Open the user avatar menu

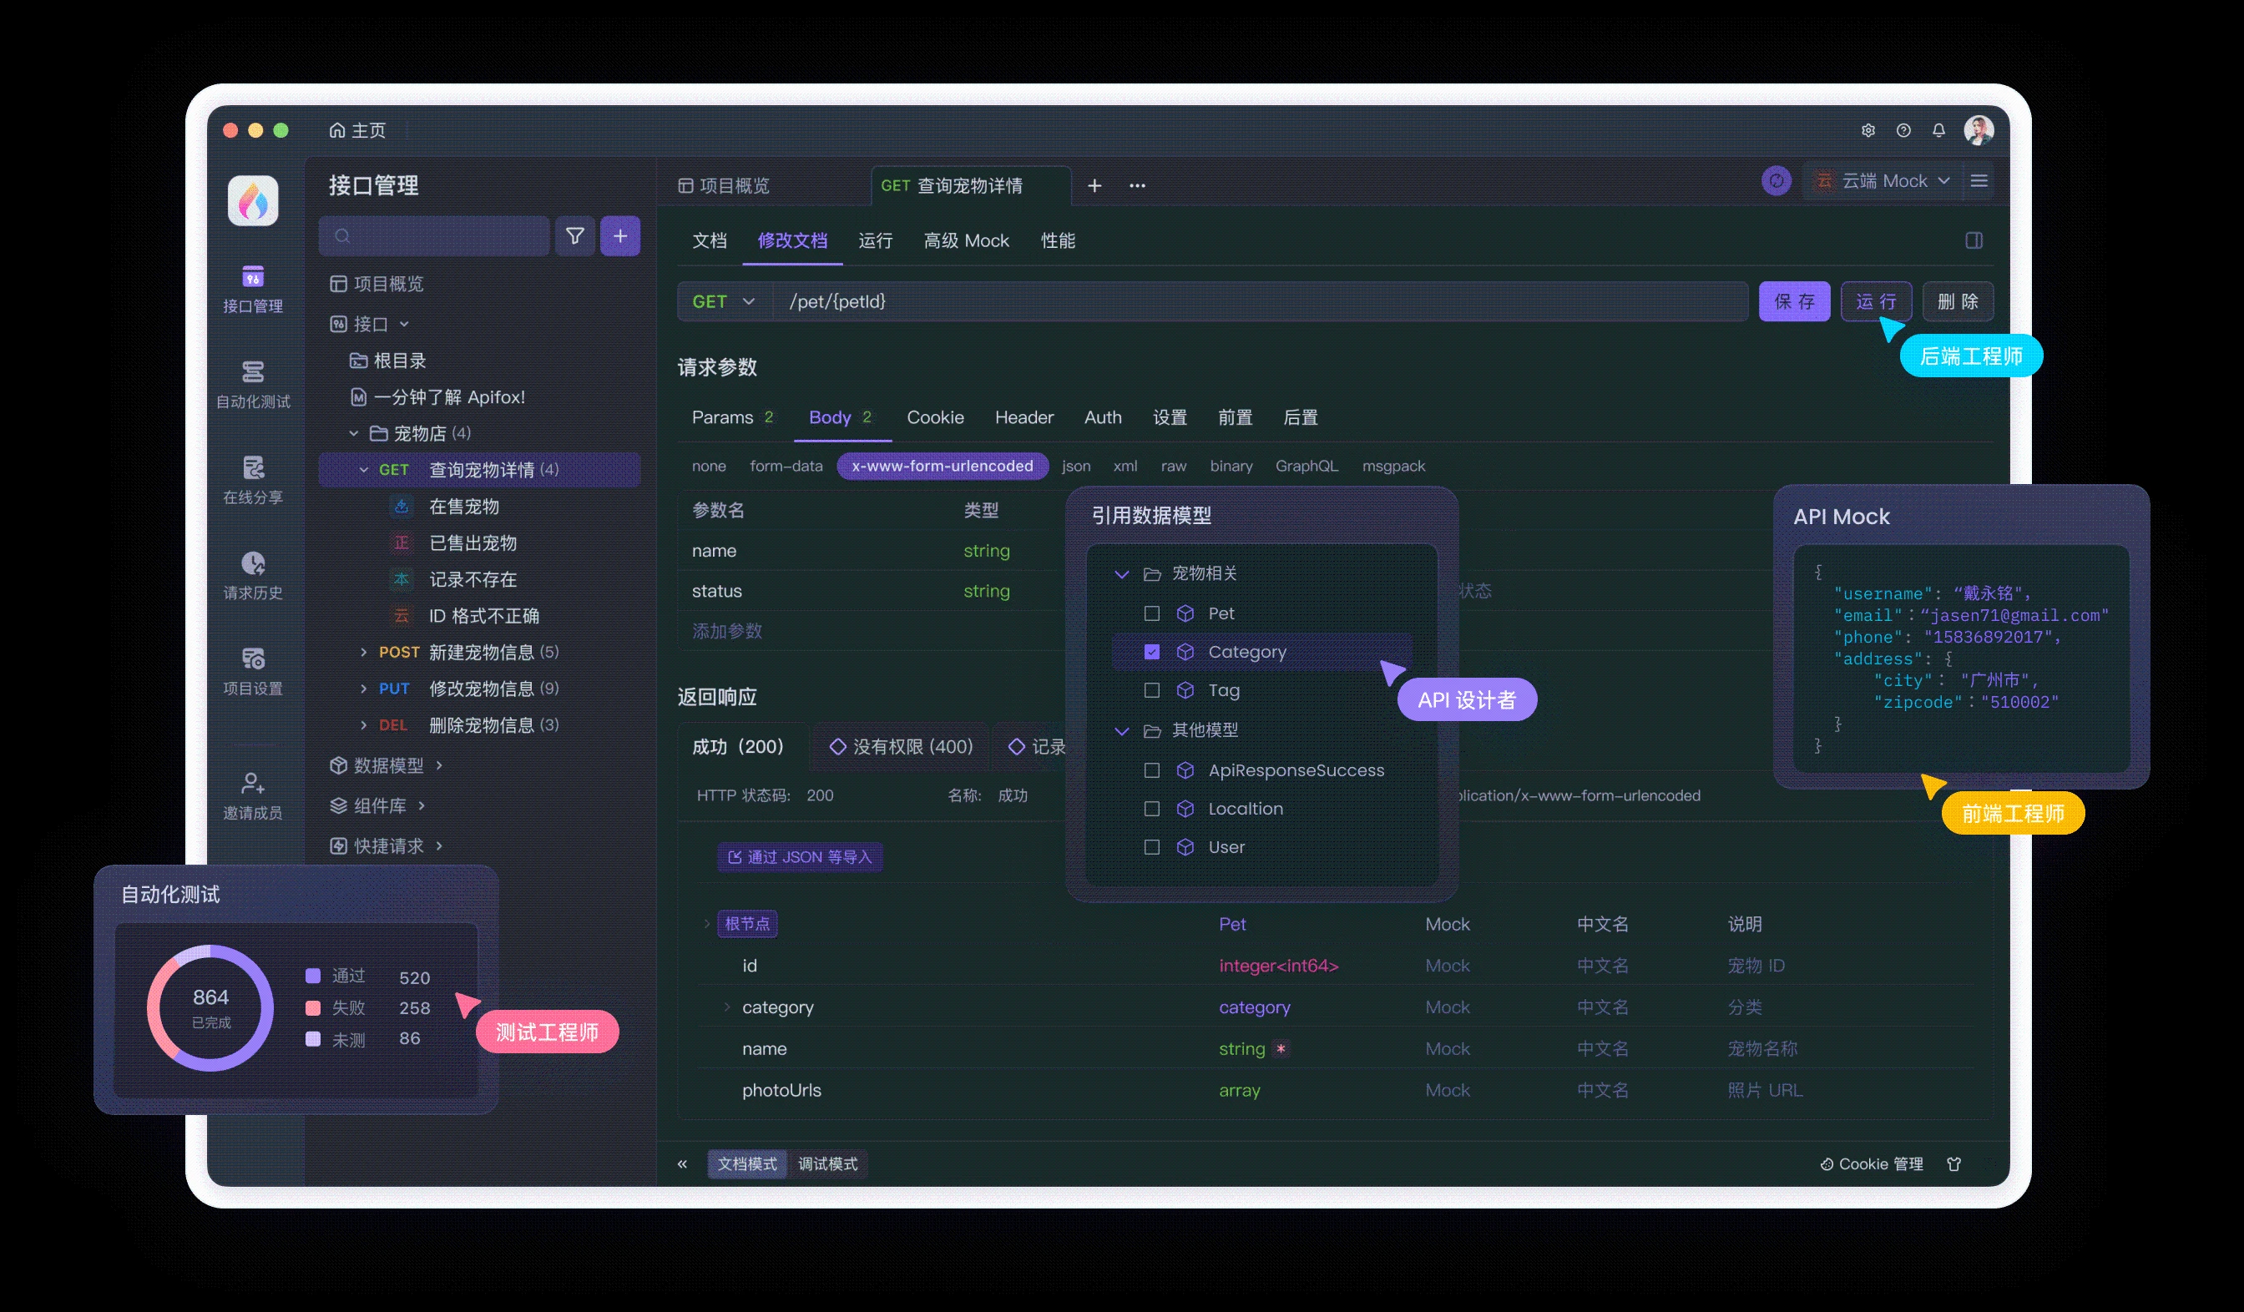[1979, 130]
